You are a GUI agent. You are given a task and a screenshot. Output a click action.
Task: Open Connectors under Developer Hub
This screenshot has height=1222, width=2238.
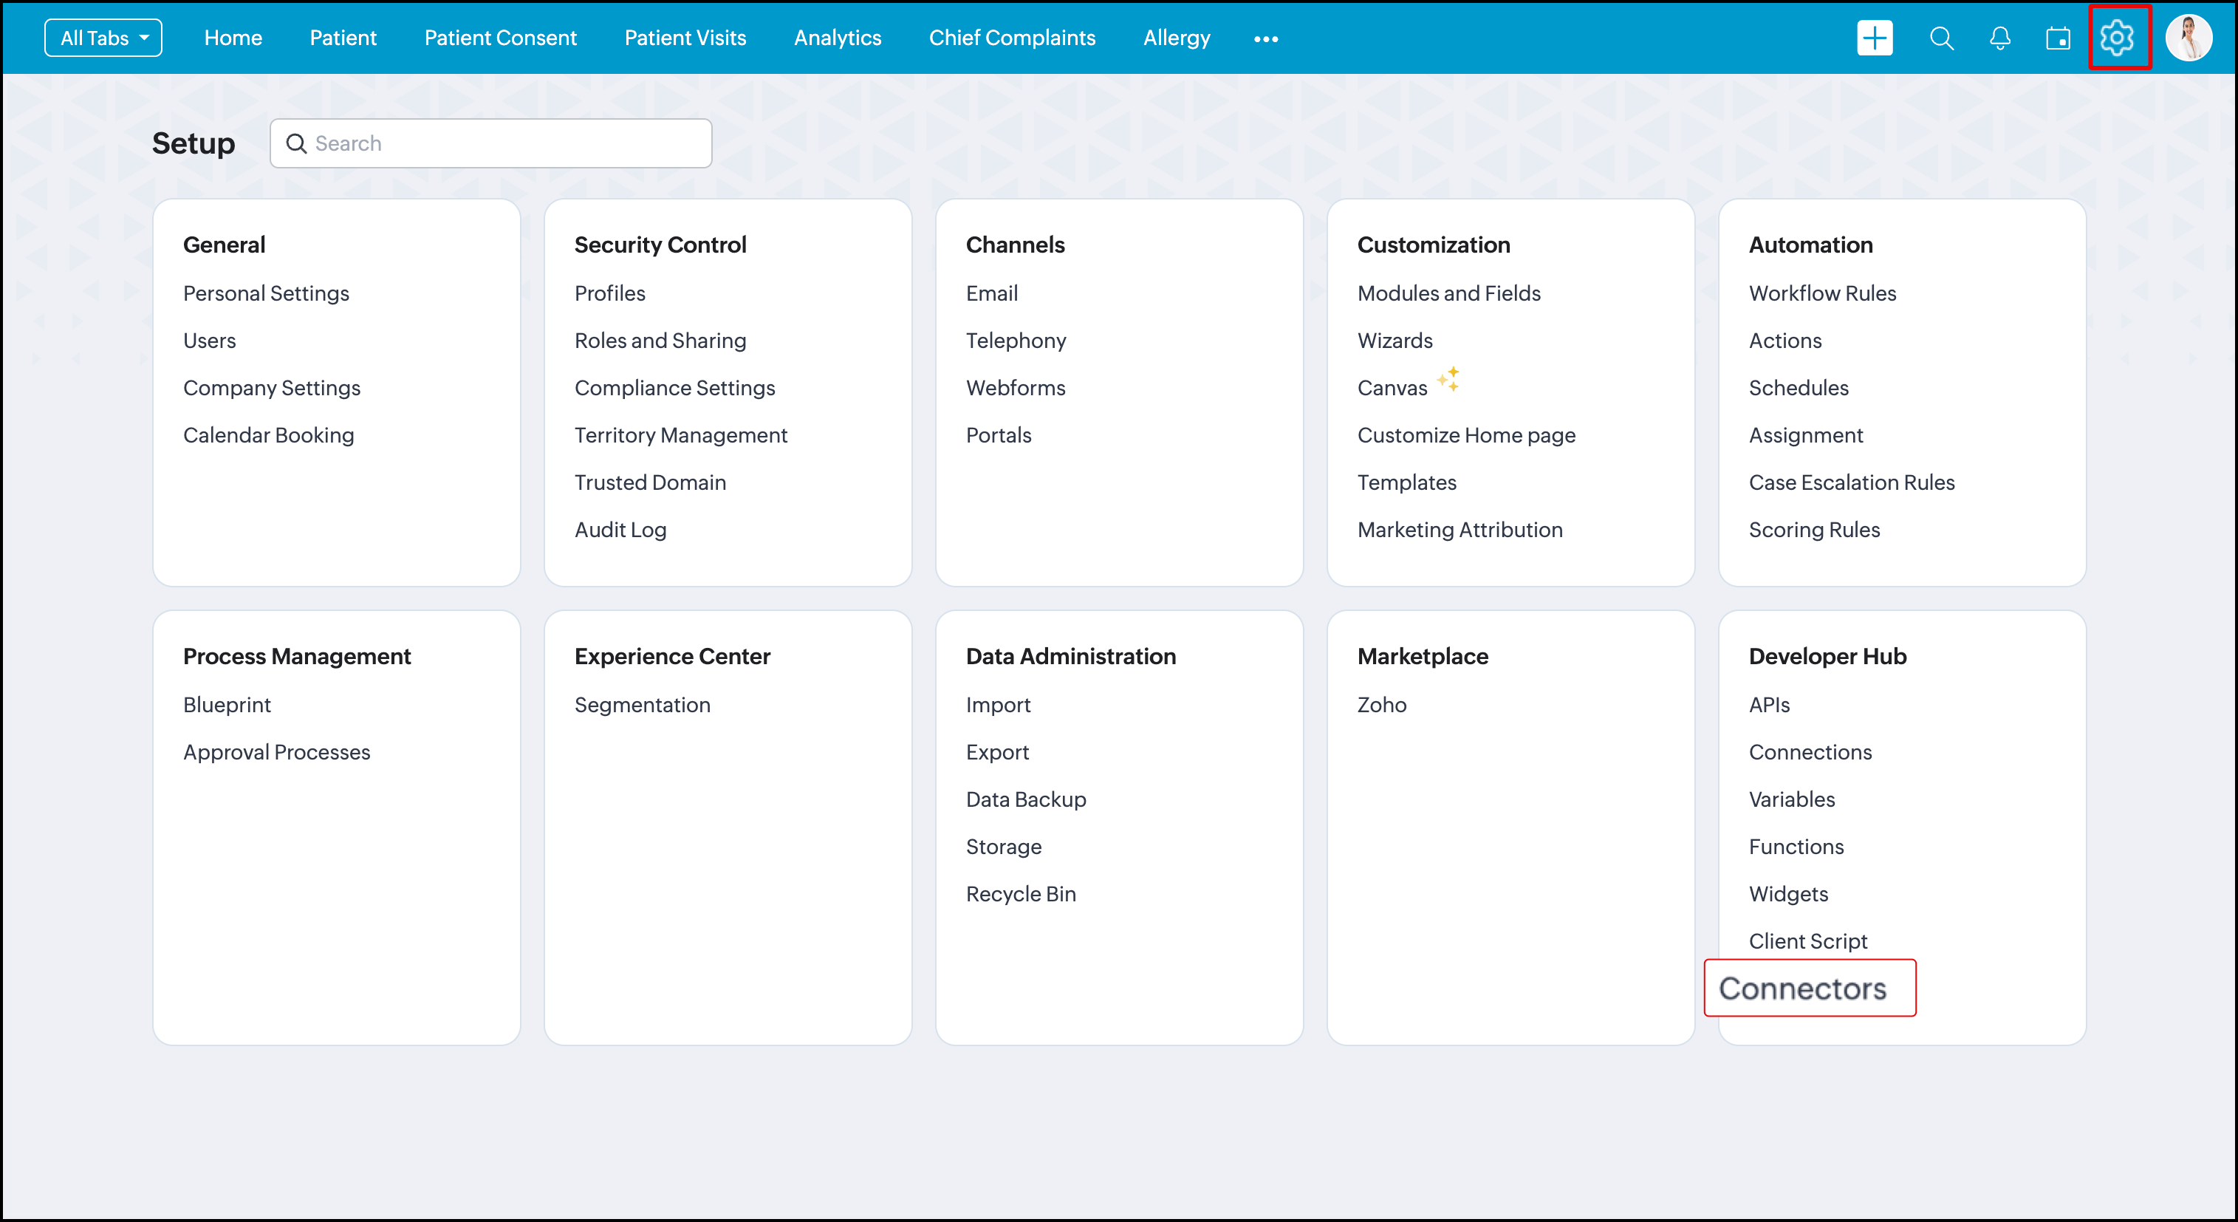(1803, 989)
